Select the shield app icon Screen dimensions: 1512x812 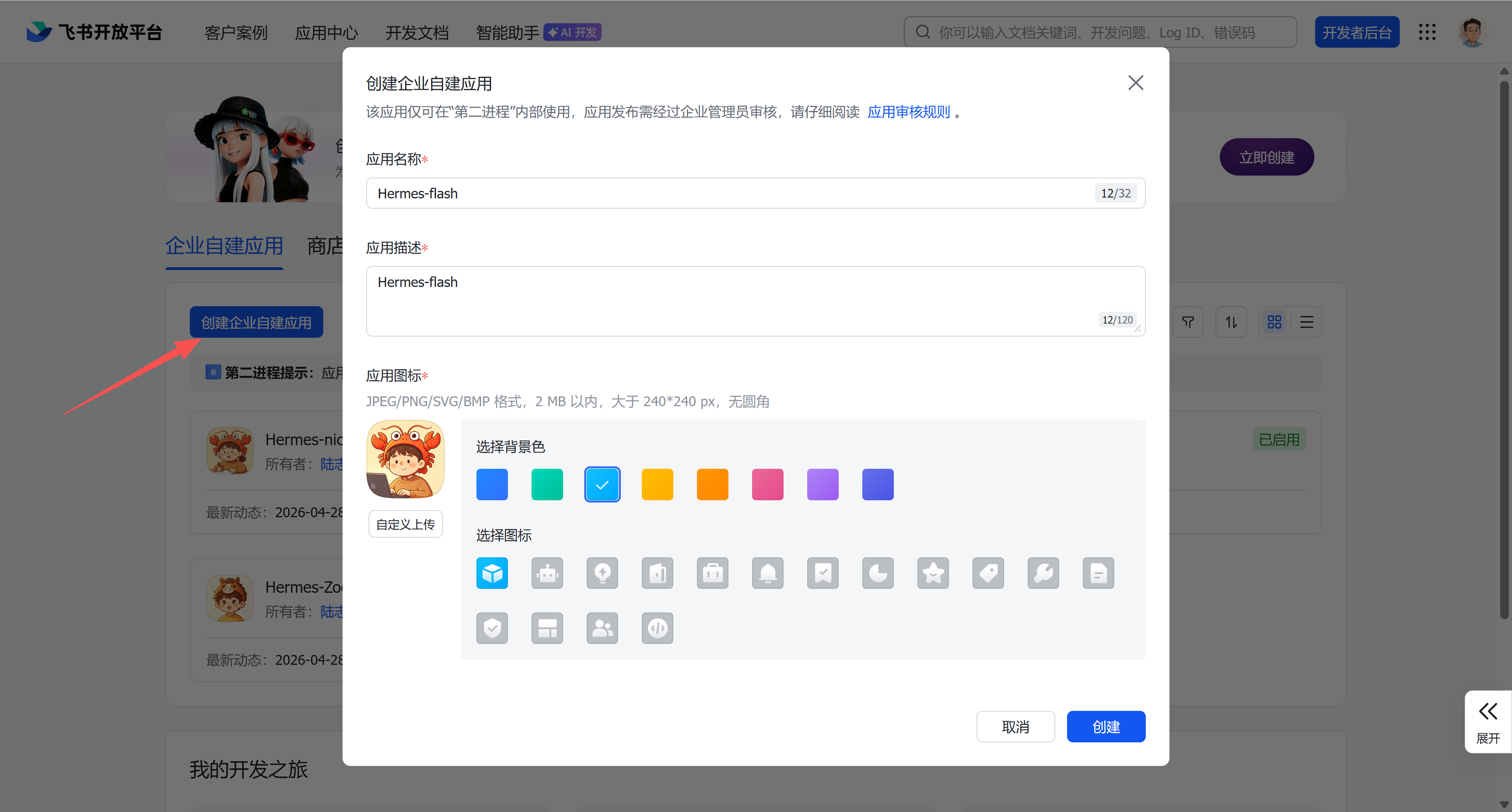pyautogui.click(x=492, y=628)
